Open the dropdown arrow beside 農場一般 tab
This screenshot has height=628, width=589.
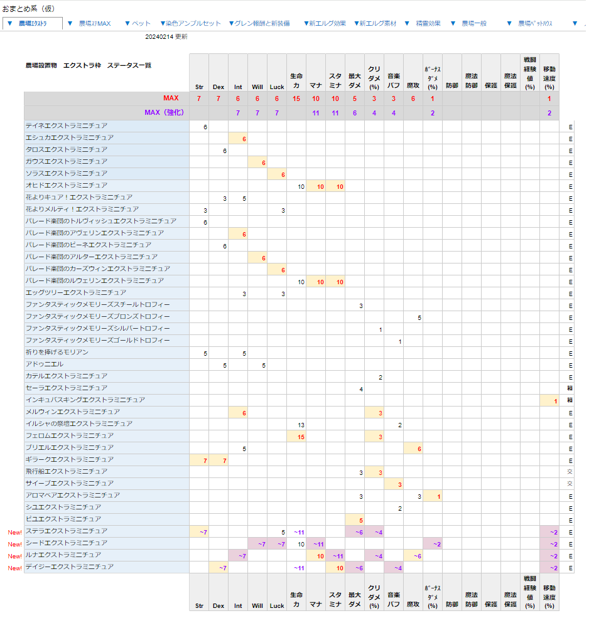(453, 23)
